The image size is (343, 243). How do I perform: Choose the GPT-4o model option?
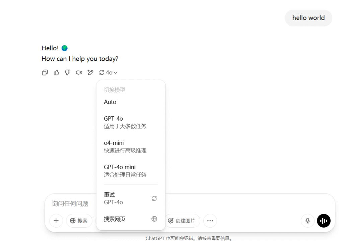click(131, 122)
